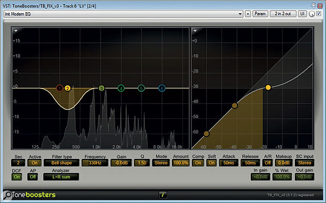Select EQ band node 5
This screenshot has height=203, width=326.
pos(141,88)
